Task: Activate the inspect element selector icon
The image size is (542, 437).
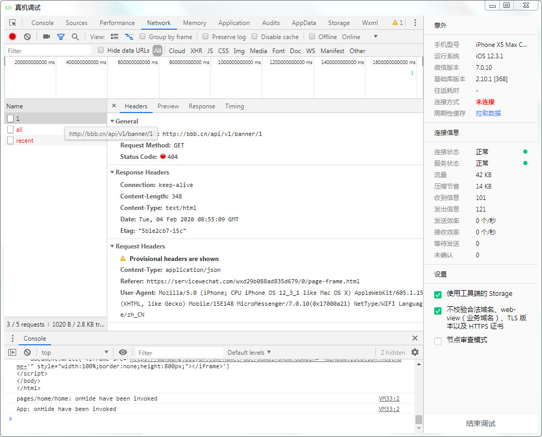Action: (x=13, y=23)
